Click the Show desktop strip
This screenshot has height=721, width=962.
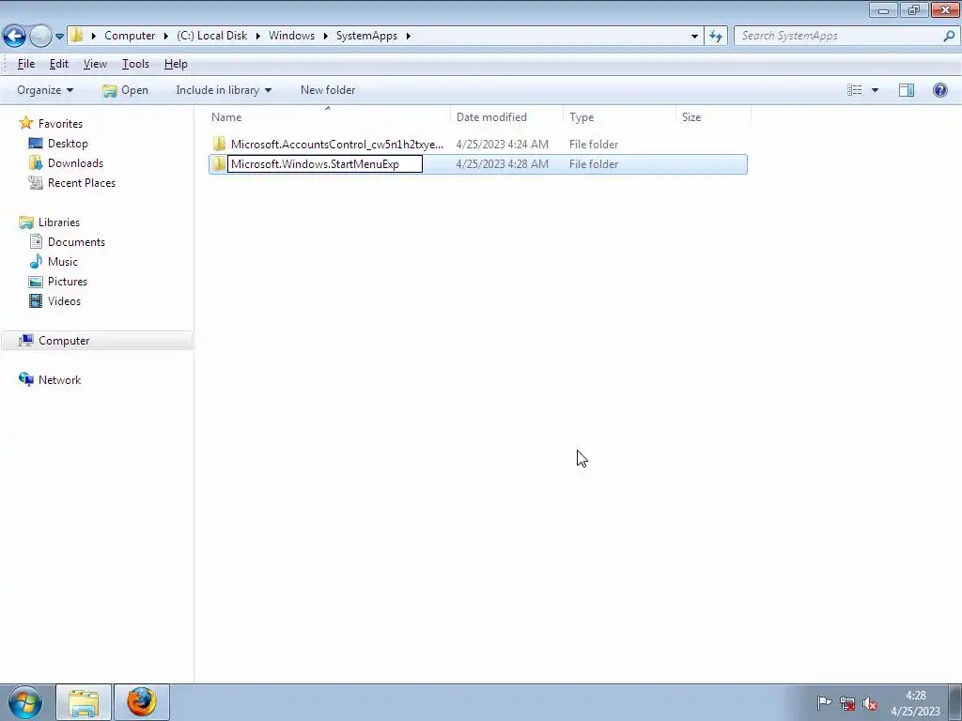point(955,702)
